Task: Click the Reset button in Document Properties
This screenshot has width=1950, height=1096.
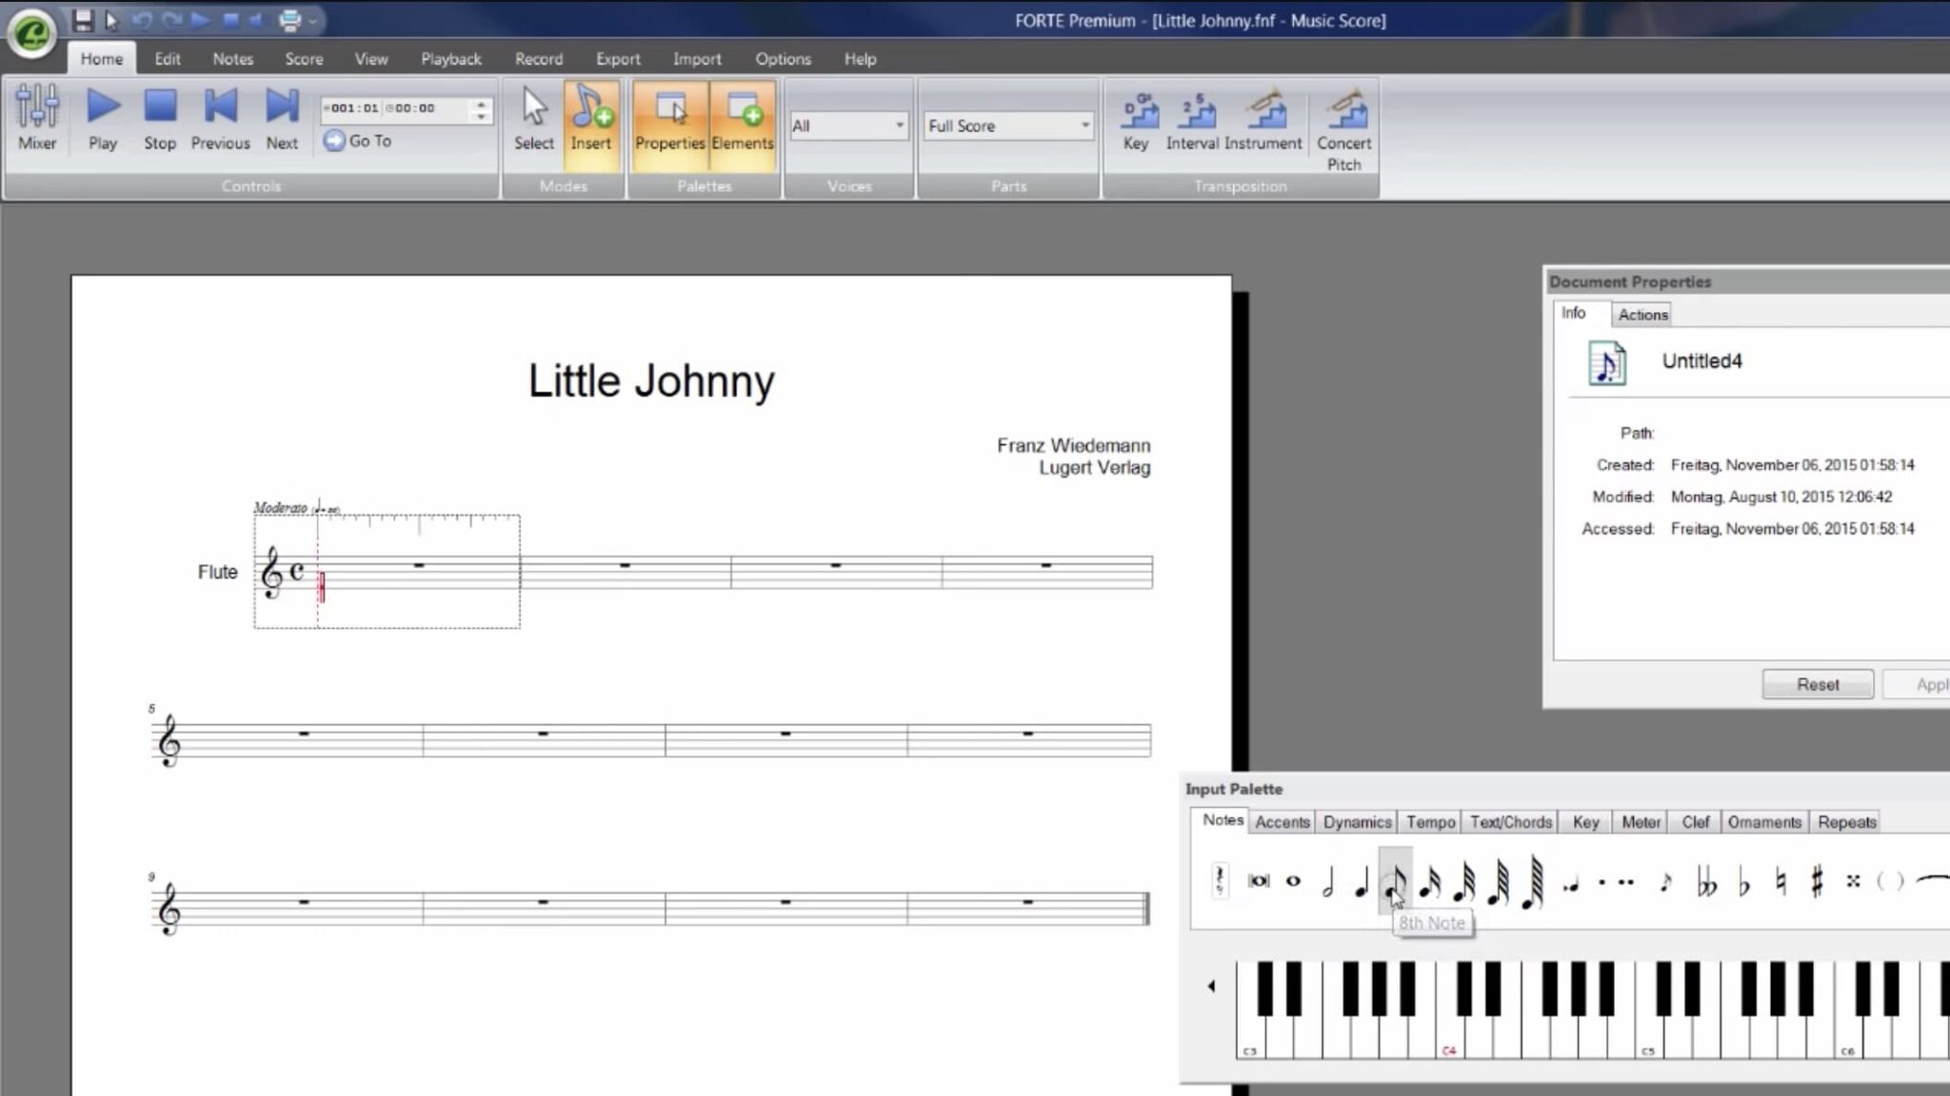Action: coord(1817,684)
